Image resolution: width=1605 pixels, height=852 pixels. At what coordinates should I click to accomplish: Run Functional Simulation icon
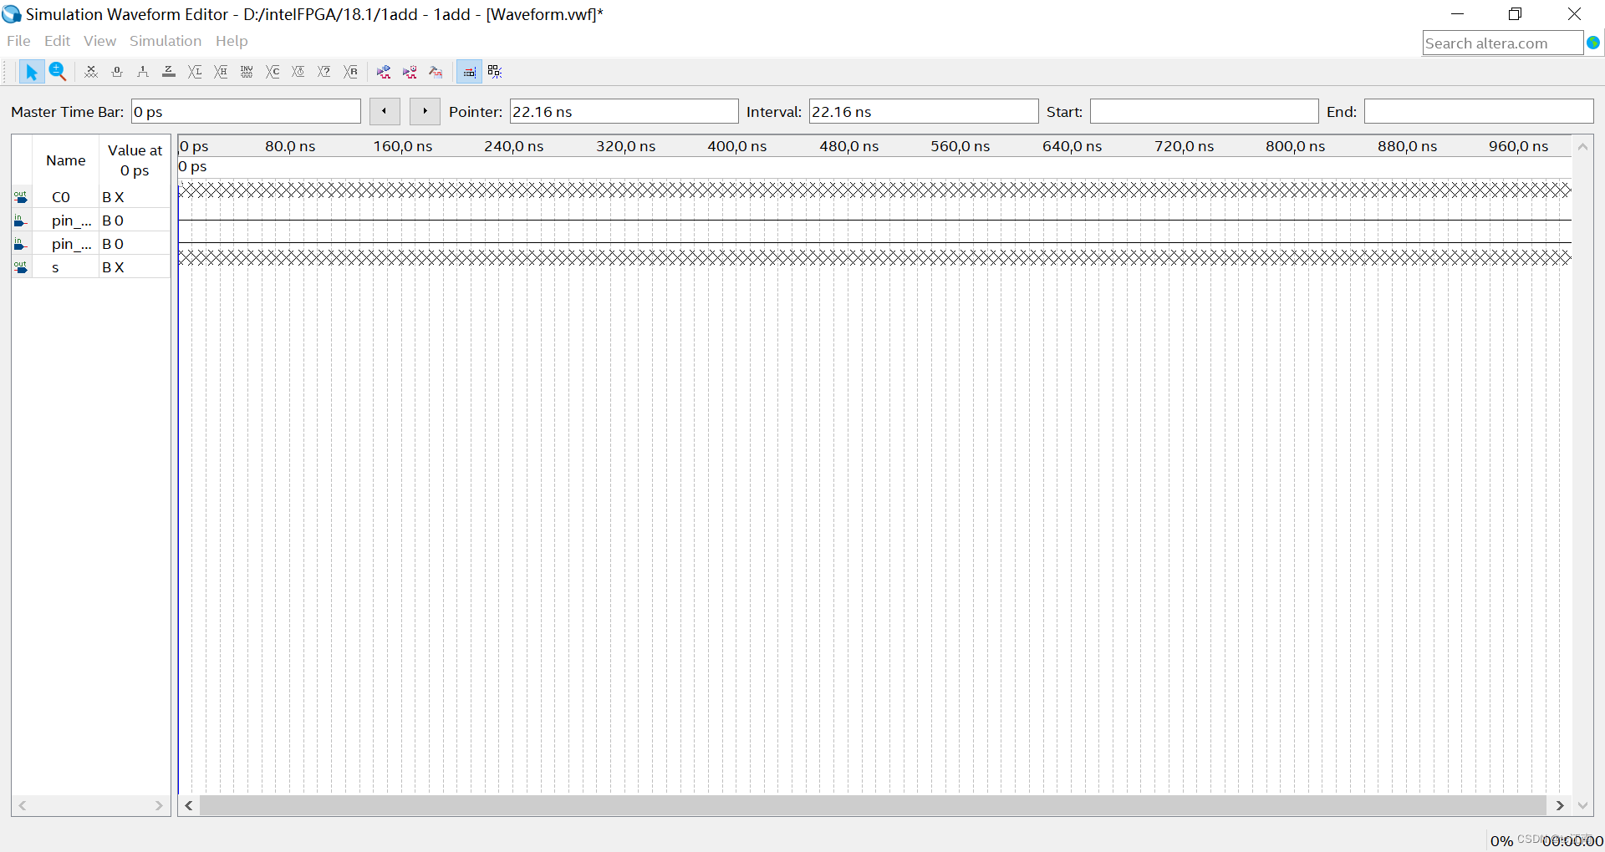click(384, 72)
